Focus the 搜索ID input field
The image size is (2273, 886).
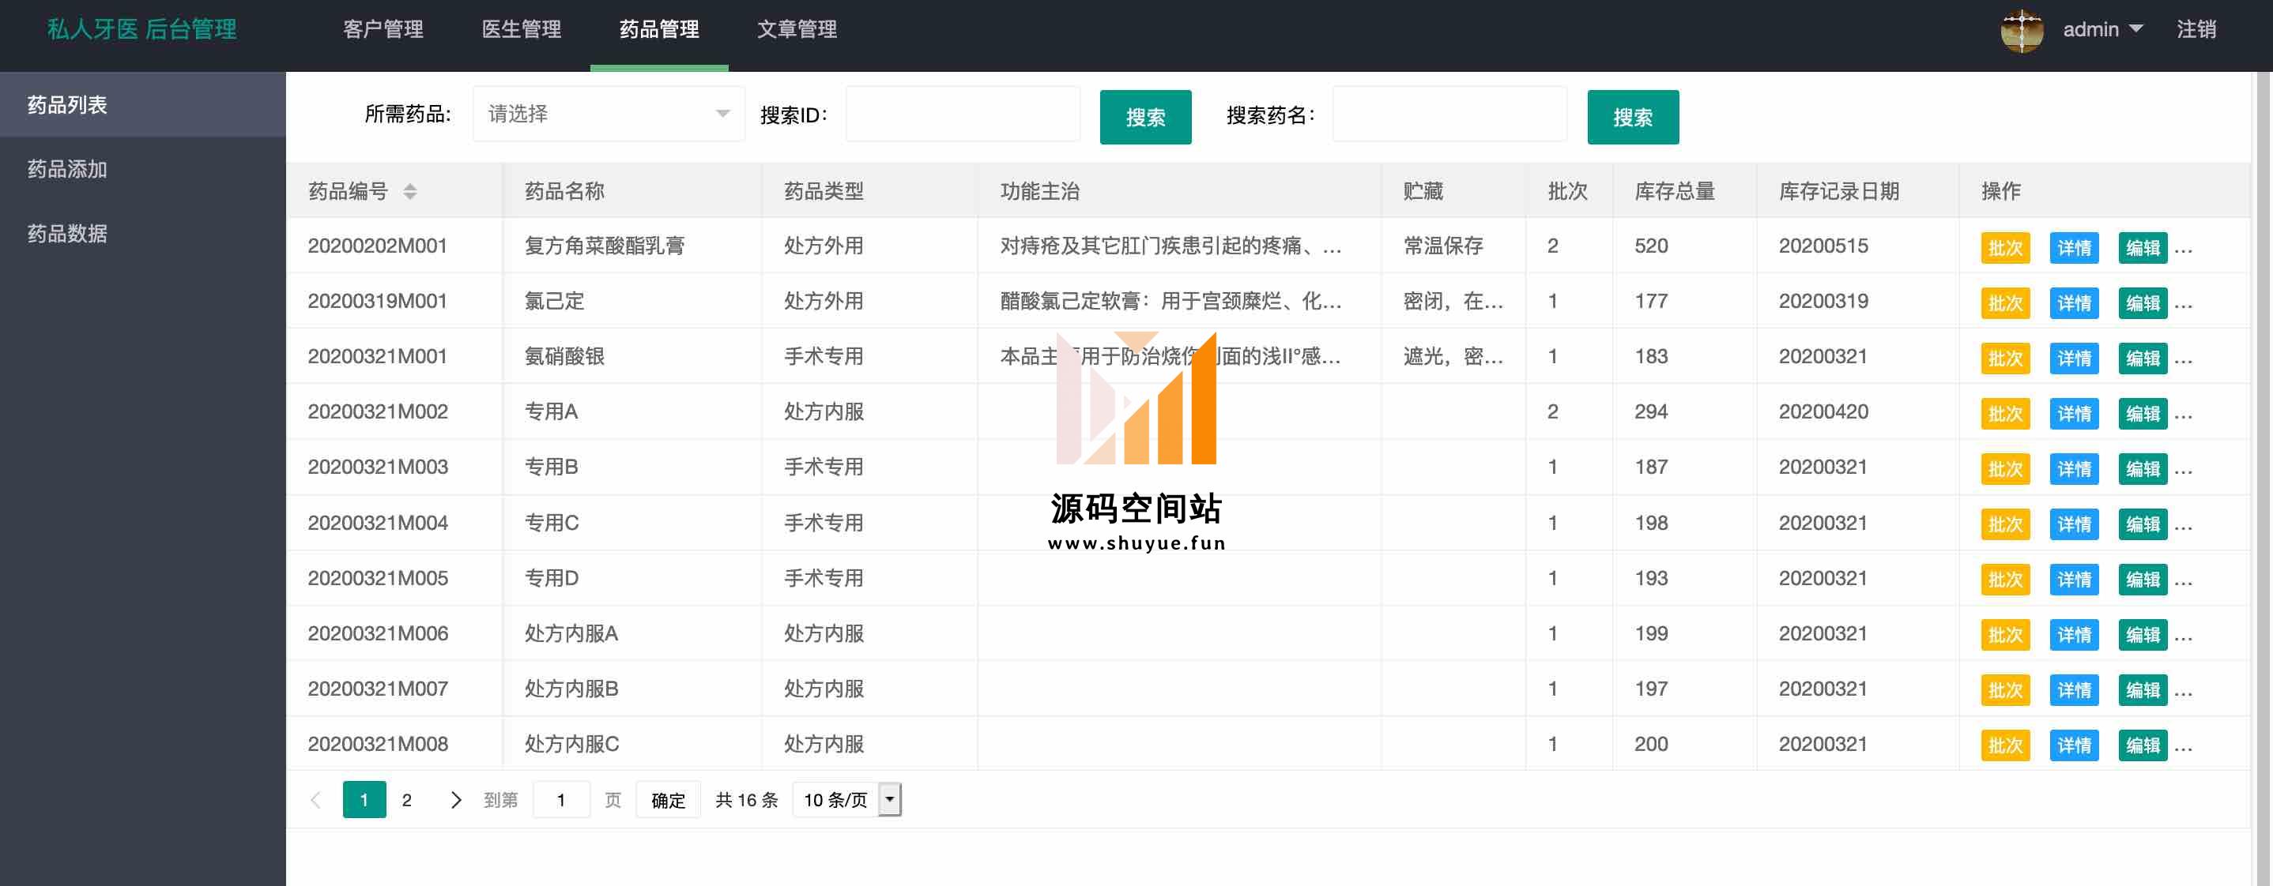click(963, 114)
